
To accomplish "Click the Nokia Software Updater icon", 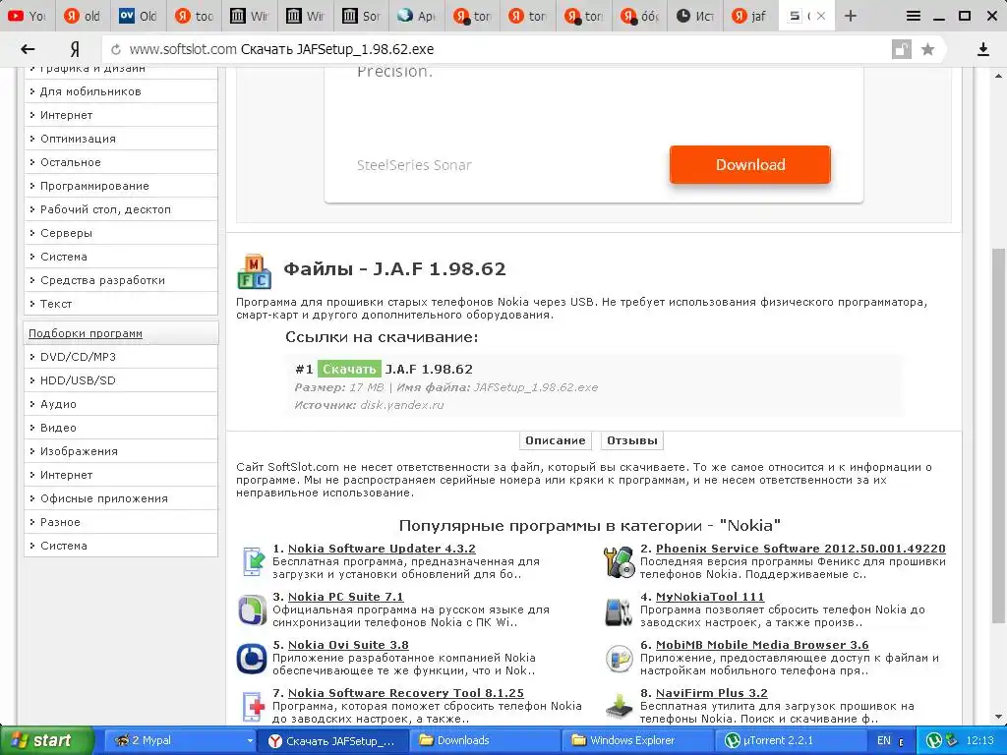I will pos(253,561).
